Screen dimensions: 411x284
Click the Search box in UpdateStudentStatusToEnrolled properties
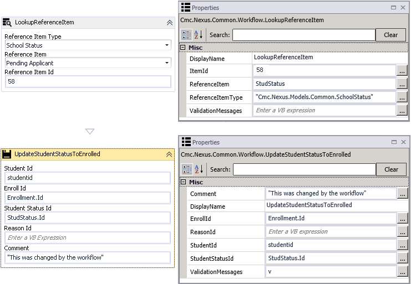click(x=305, y=169)
